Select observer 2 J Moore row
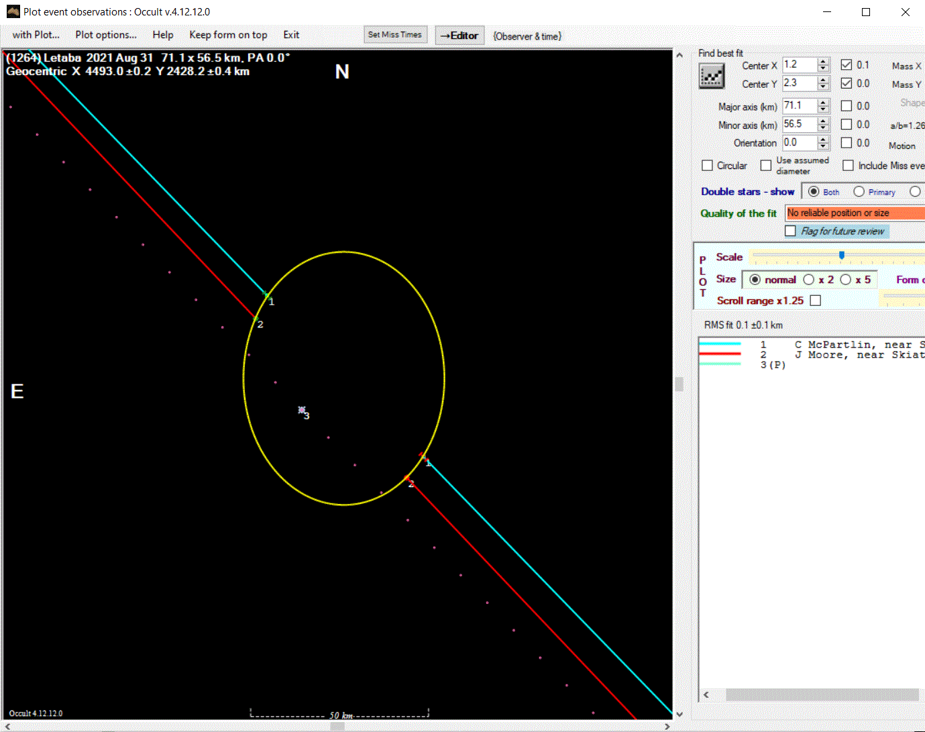 point(812,354)
